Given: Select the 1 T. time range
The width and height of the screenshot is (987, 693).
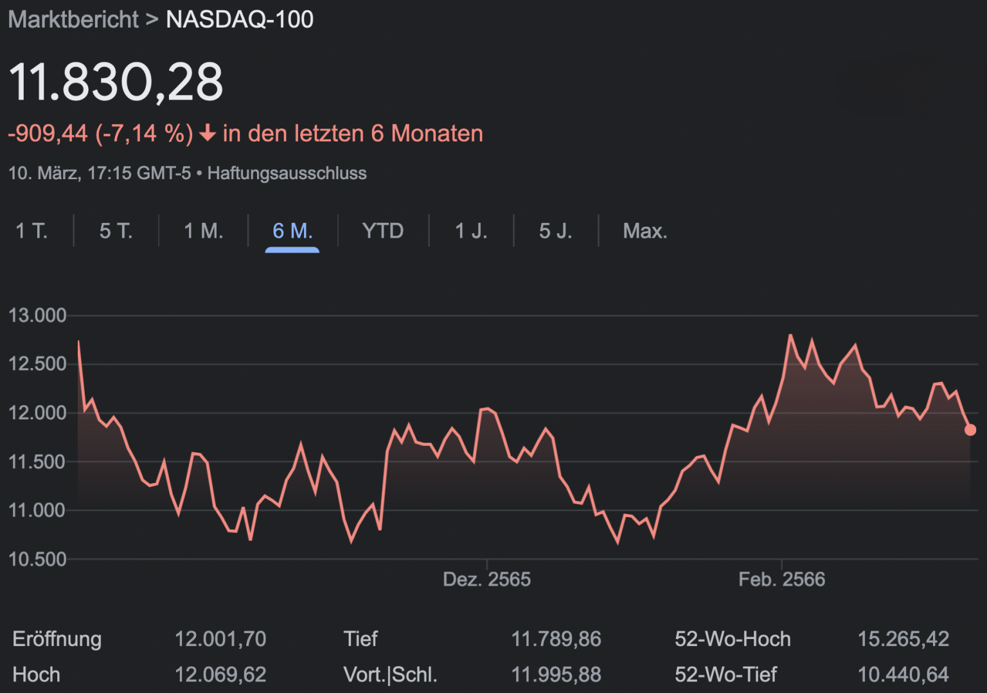Looking at the screenshot, I should pos(33,231).
